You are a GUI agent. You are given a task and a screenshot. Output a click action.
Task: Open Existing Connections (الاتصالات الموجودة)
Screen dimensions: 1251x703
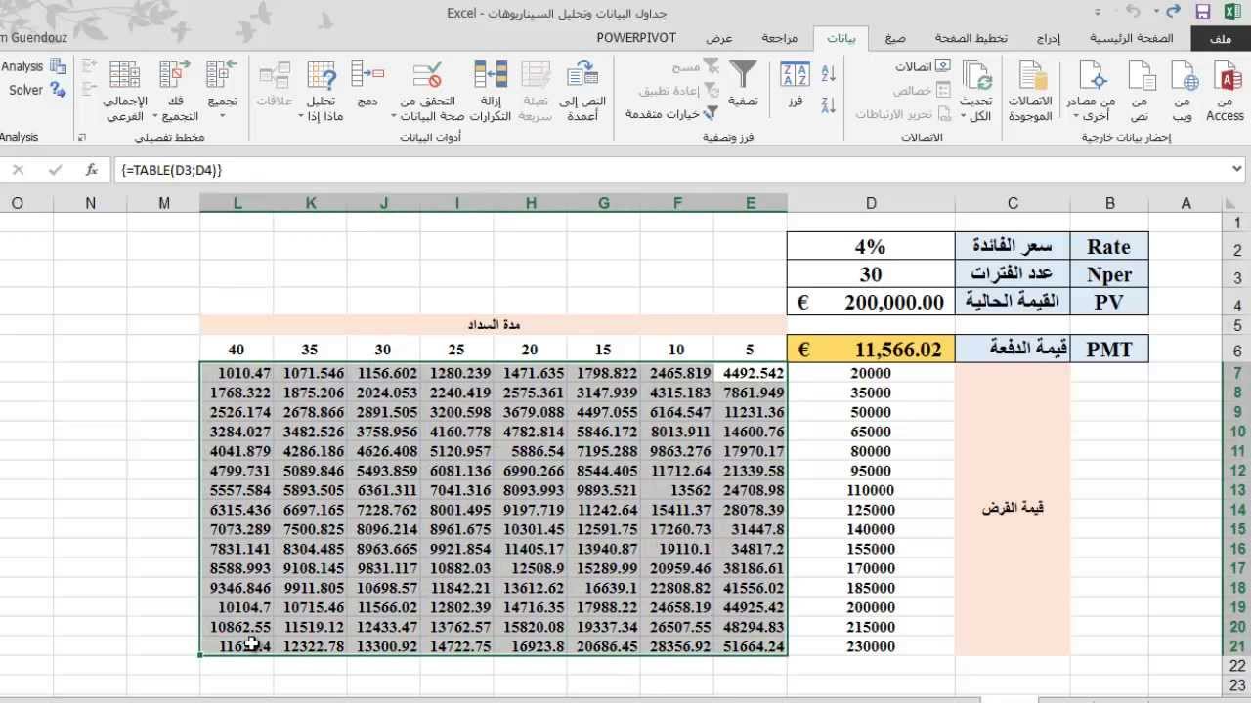tap(1031, 90)
